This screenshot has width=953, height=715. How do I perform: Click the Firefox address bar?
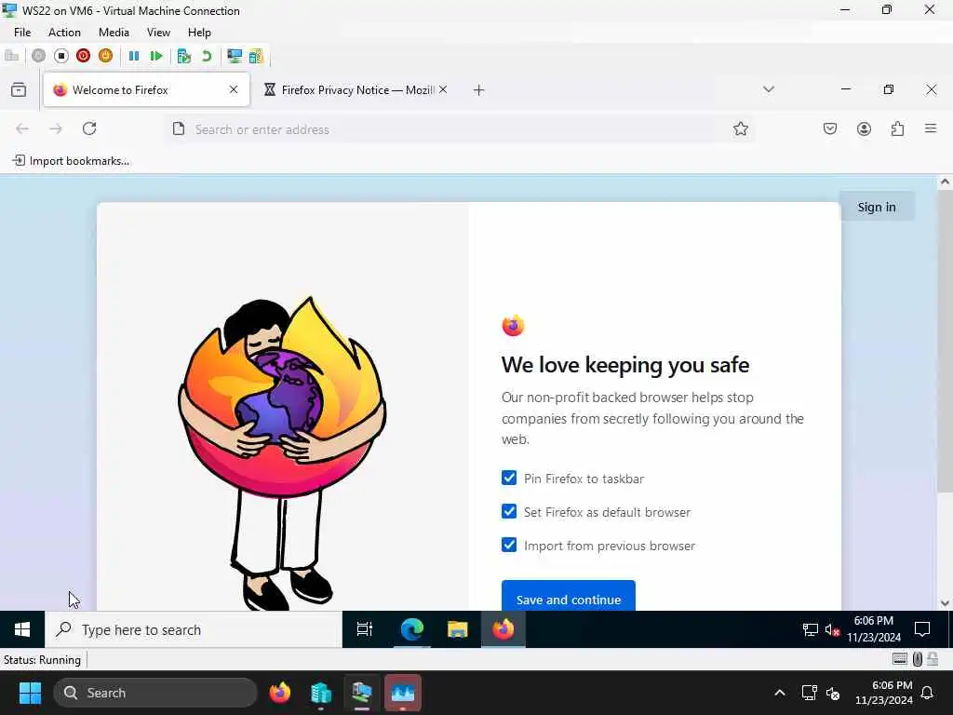(459, 128)
